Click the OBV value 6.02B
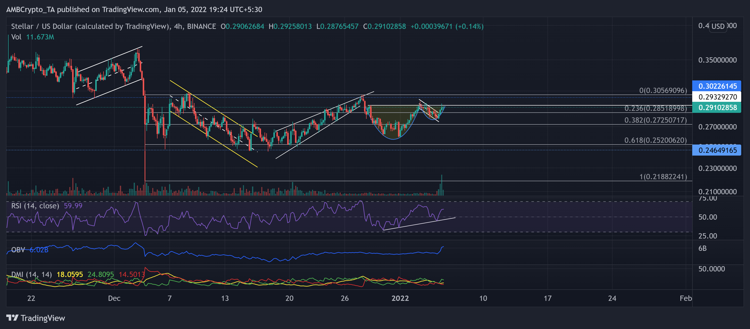This screenshot has height=329, width=750. (x=39, y=250)
